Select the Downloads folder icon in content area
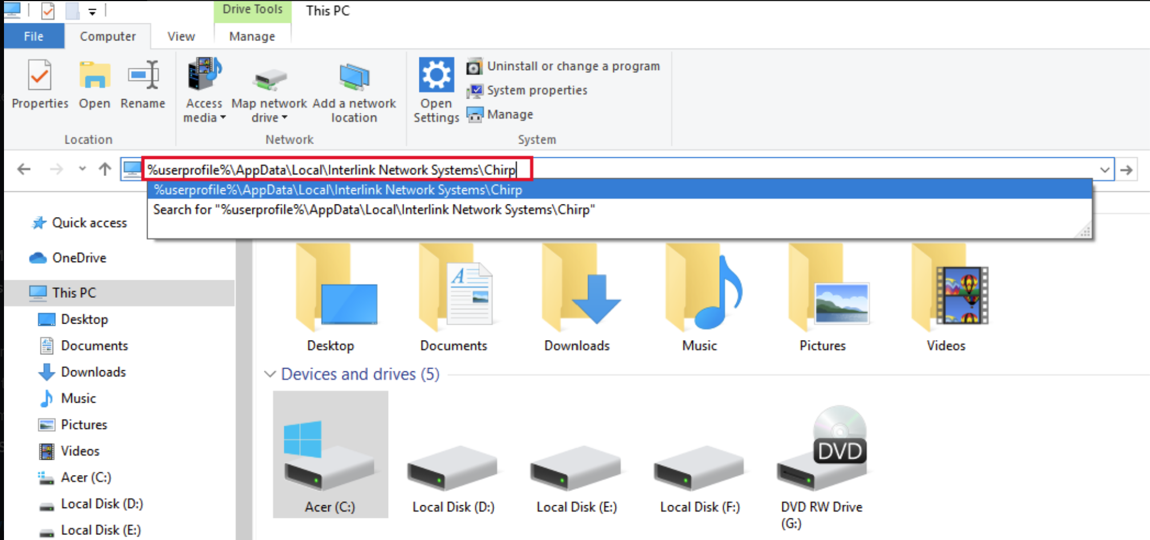This screenshot has width=1150, height=540. [581, 288]
